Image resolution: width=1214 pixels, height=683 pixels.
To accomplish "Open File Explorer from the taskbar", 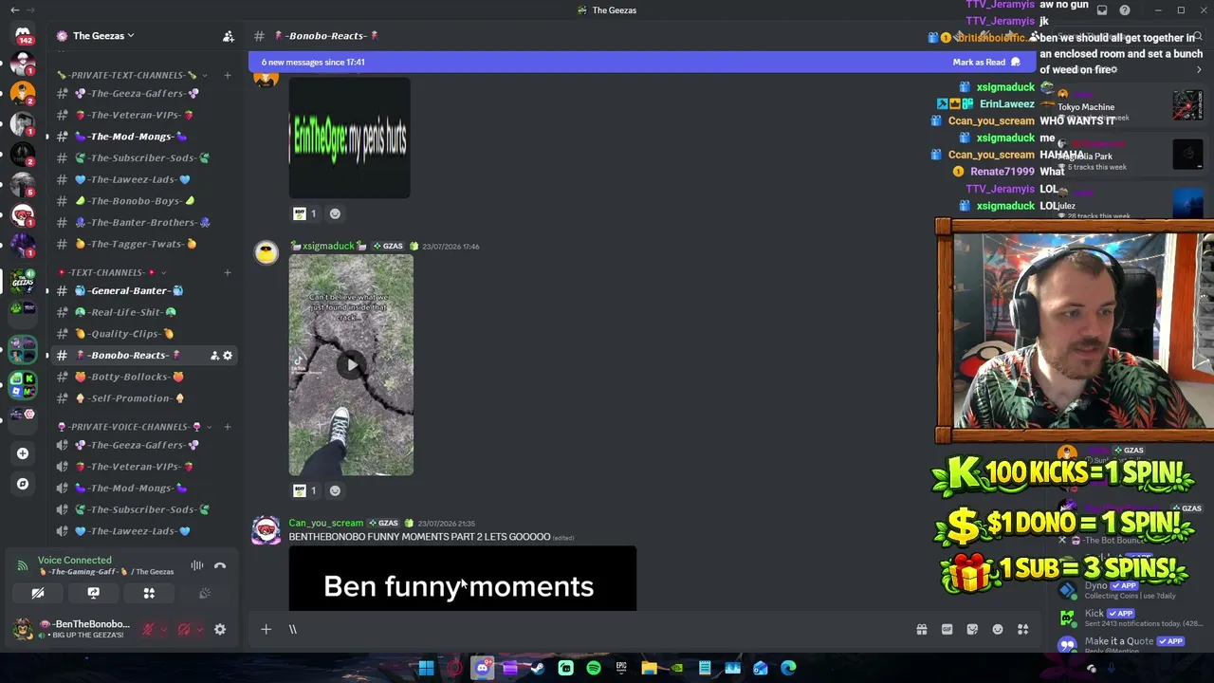I will pyautogui.click(x=649, y=668).
